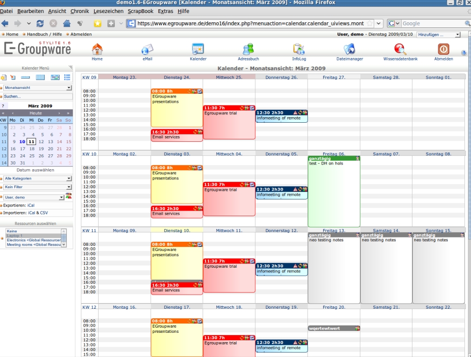Reload the page in Firefox
The width and height of the screenshot is (471, 357).
(40, 23)
